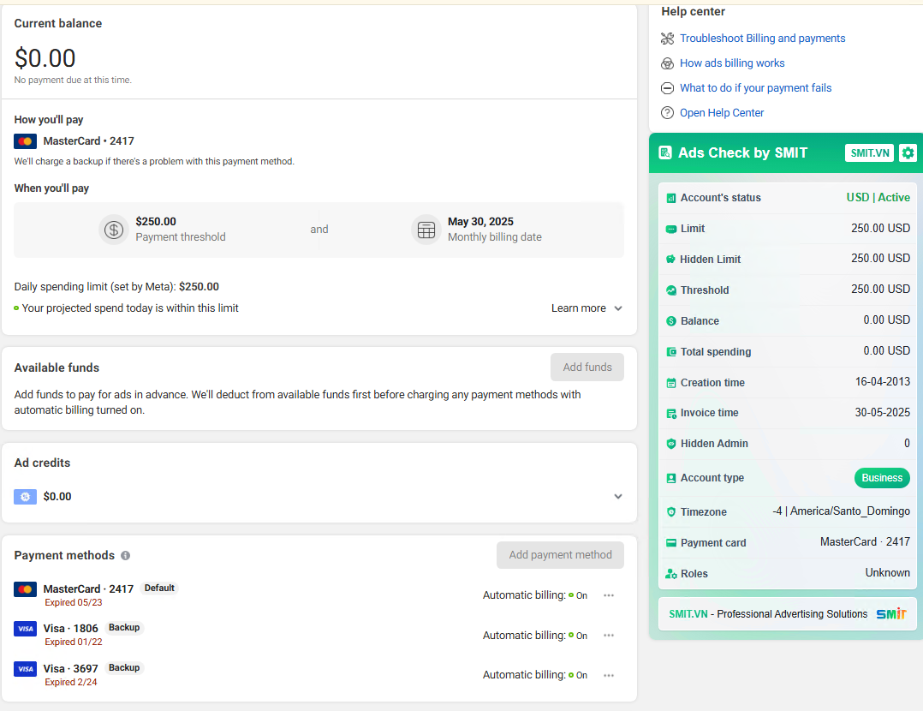This screenshot has width=923, height=711.
Task: Click the Hidden Limit piggy bank icon
Action: click(671, 260)
